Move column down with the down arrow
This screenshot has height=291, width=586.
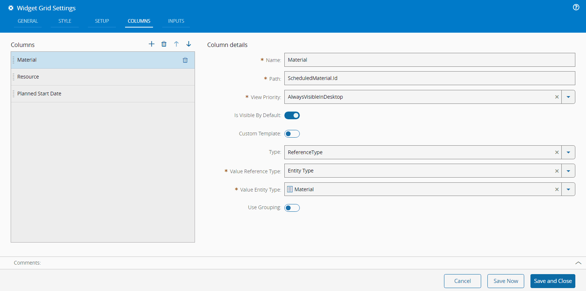click(x=189, y=44)
